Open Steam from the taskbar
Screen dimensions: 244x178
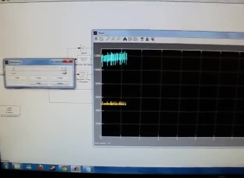(52, 168)
